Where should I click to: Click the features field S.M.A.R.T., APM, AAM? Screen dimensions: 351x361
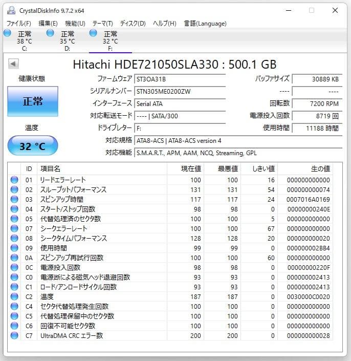pyautogui.click(x=238, y=153)
